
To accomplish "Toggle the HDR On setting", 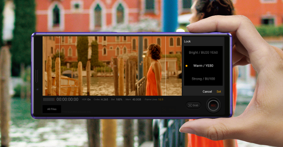I will [x=86, y=99].
